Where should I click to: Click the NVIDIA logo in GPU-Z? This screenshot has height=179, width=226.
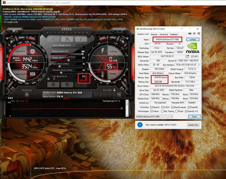pyautogui.click(x=193, y=48)
